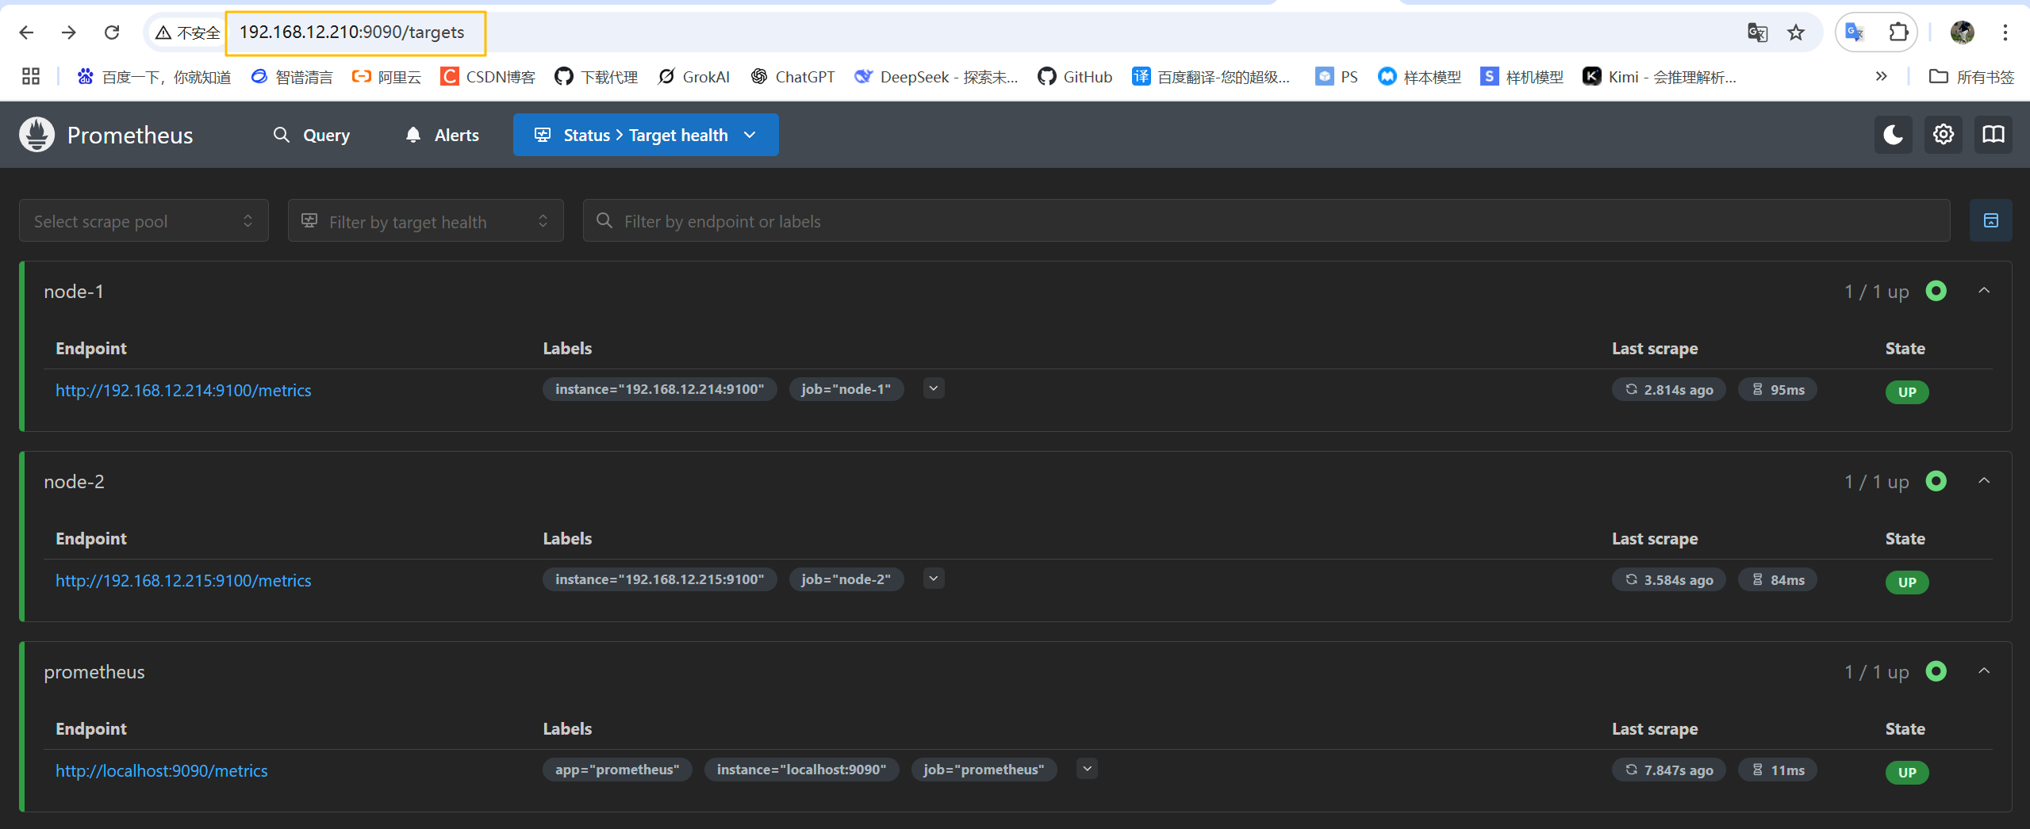Collapse the node-2 pool chevron
Screen dimensions: 2030x829
point(1984,481)
